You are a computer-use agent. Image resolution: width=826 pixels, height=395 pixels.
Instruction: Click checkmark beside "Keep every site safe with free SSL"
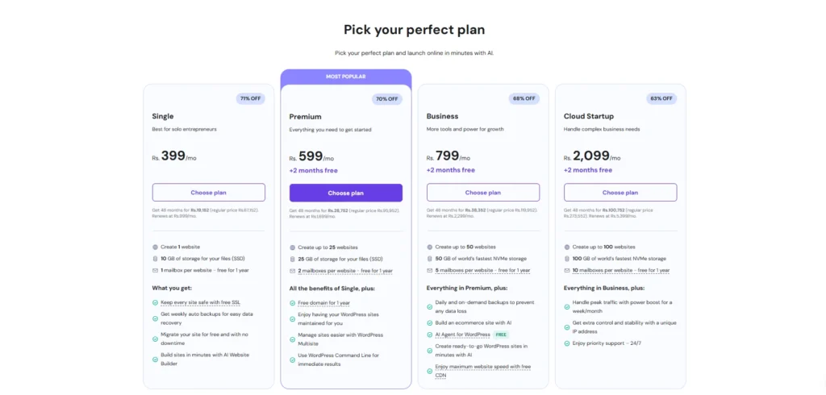point(155,302)
